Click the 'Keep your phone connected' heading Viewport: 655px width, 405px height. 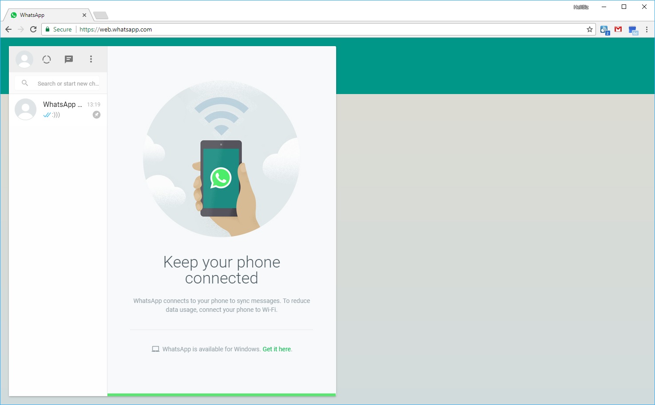pos(222,270)
